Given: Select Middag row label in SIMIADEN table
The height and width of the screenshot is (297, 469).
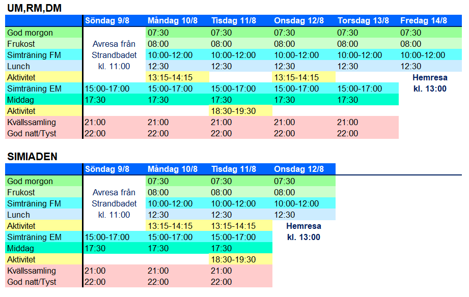Looking at the screenshot, I should coord(21,249).
